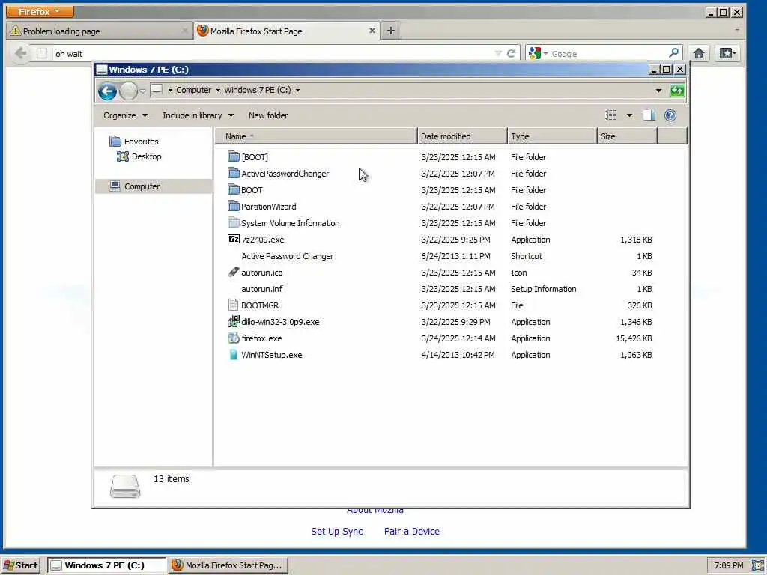Select the PartitionWizard folder icon
767x575 pixels.
point(234,207)
